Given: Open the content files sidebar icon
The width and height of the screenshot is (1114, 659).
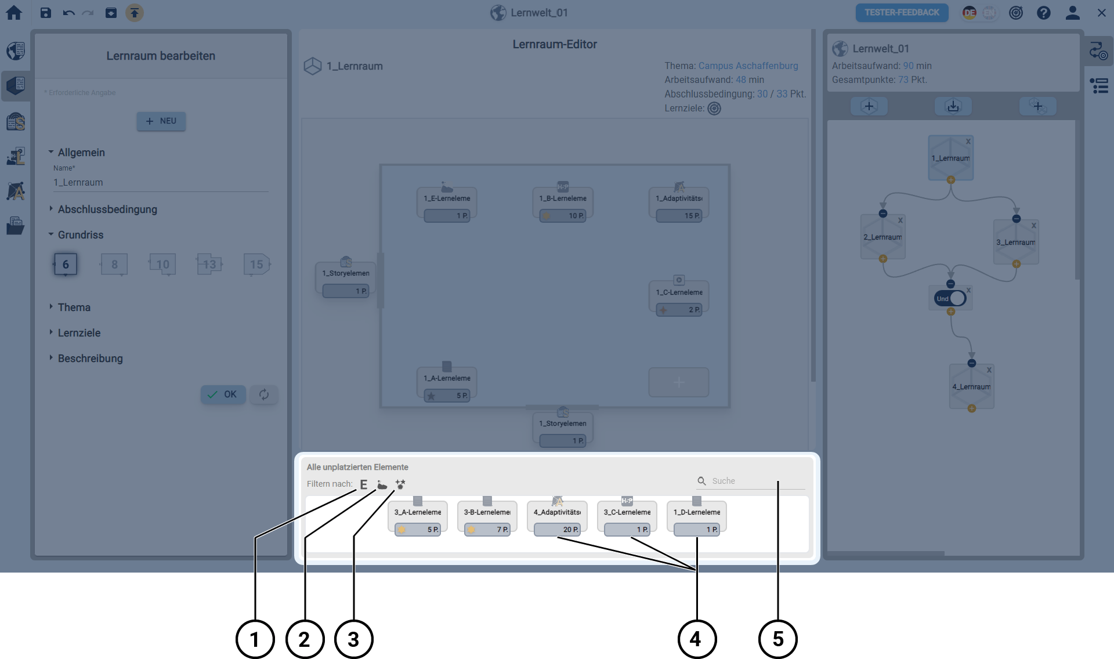Looking at the screenshot, I should 16,226.
